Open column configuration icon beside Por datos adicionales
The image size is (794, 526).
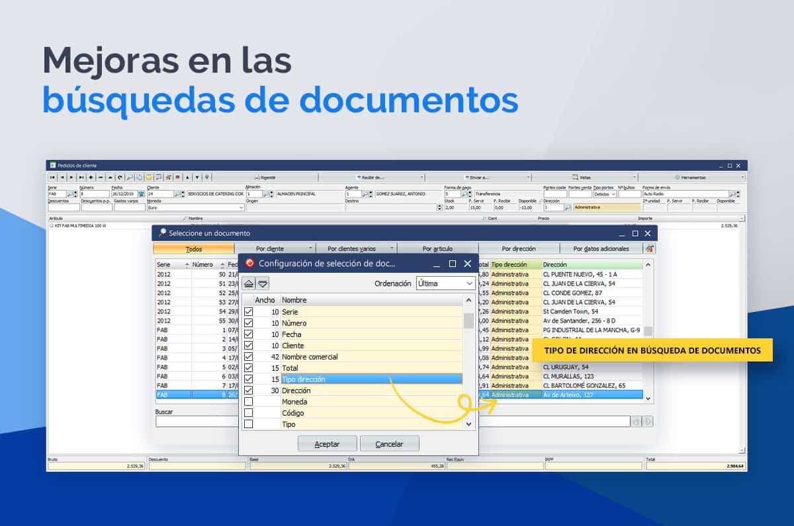[650, 248]
